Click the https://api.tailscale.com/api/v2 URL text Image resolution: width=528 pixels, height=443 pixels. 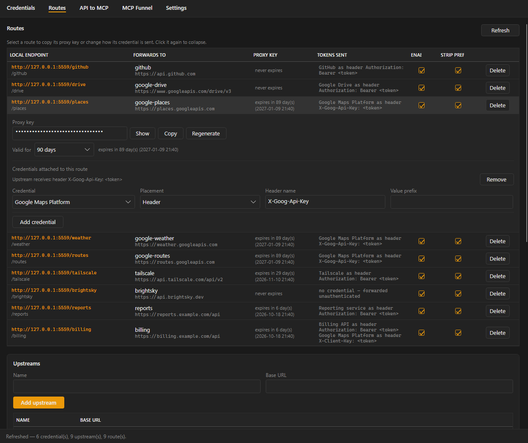tap(179, 279)
